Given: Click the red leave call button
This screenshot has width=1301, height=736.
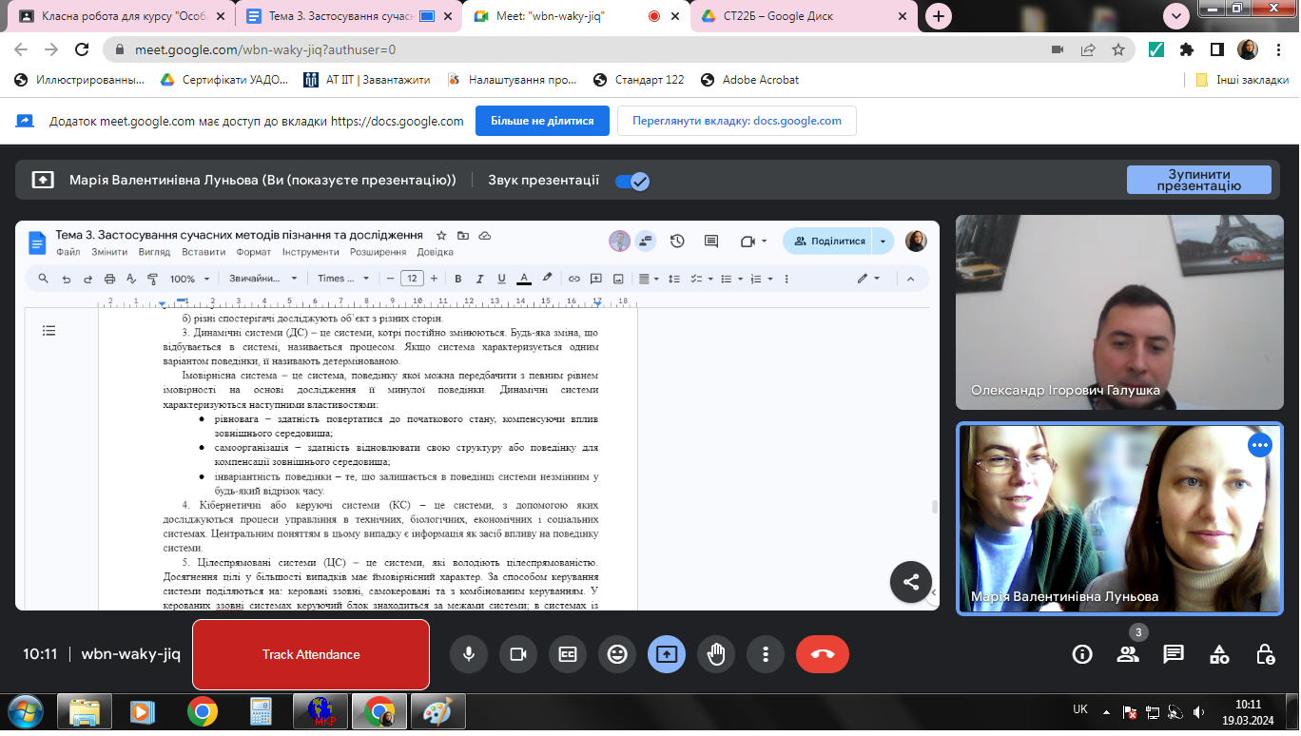Looking at the screenshot, I should [822, 654].
